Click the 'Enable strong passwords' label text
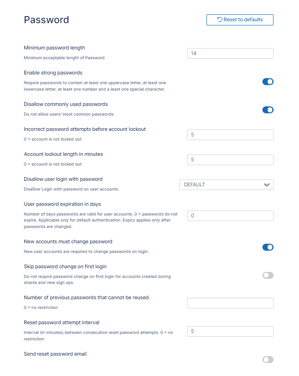 pyautogui.click(x=53, y=73)
